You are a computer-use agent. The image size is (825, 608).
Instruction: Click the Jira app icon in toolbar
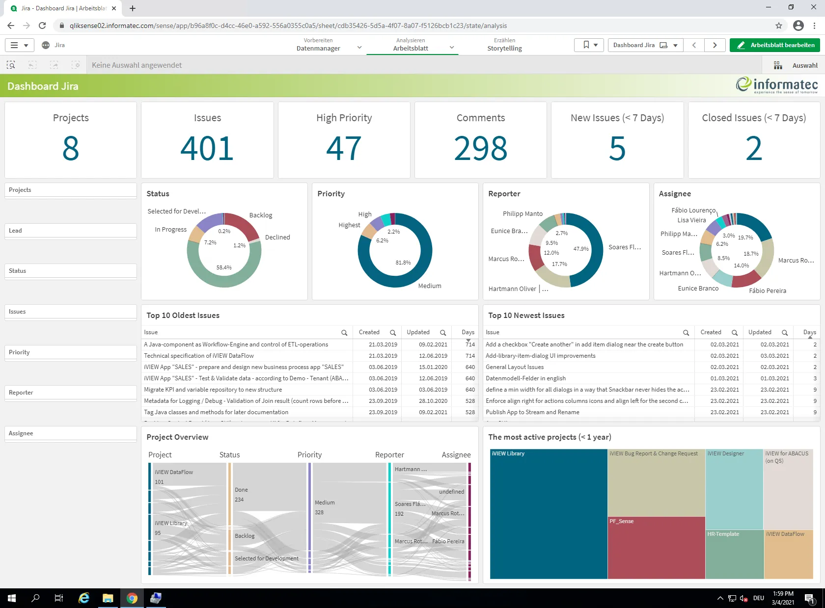click(46, 45)
